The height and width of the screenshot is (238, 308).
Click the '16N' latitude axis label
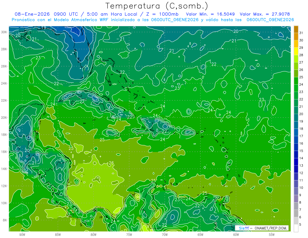pyautogui.click(x=4, y=152)
